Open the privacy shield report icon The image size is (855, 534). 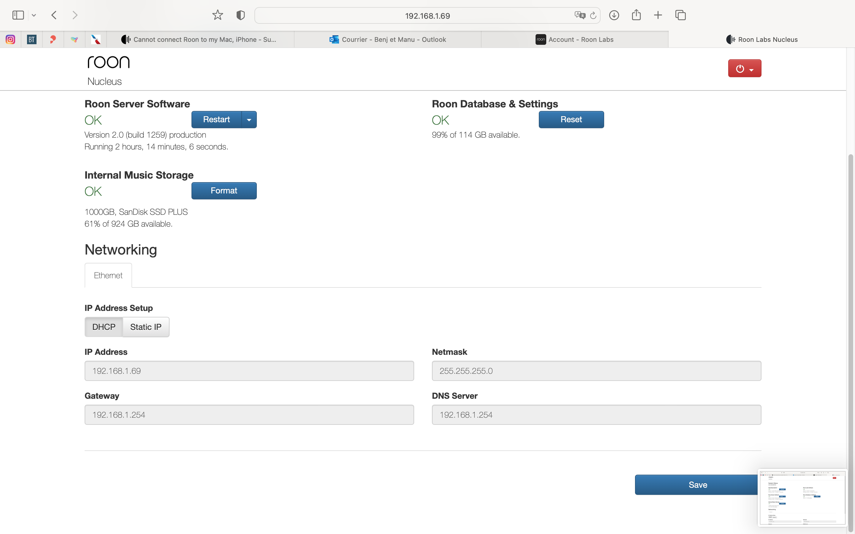coord(240,15)
